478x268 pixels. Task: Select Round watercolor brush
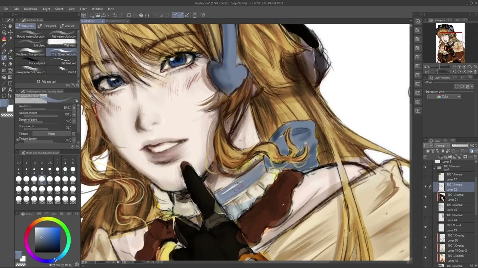click(x=31, y=34)
